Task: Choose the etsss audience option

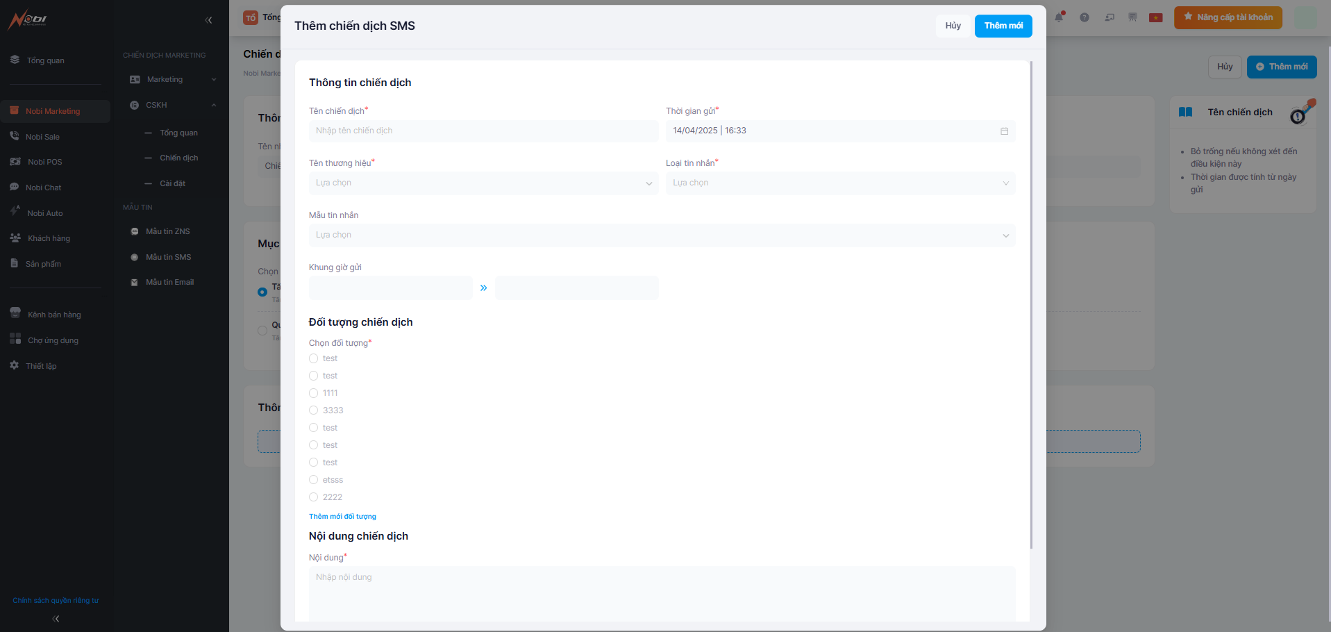Action: tap(314, 480)
